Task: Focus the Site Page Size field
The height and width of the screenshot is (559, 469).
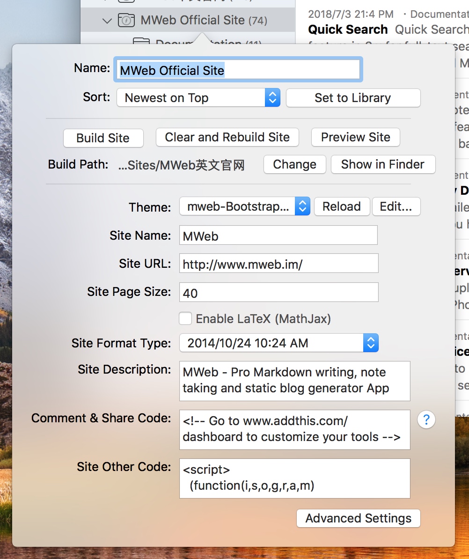Action: pos(278,293)
